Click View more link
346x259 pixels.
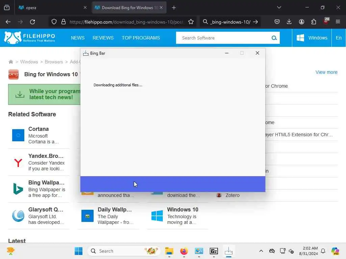click(x=326, y=72)
